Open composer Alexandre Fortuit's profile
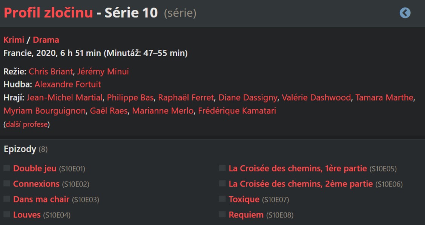This screenshot has width=425, height=225. click(x=68, y=84)
